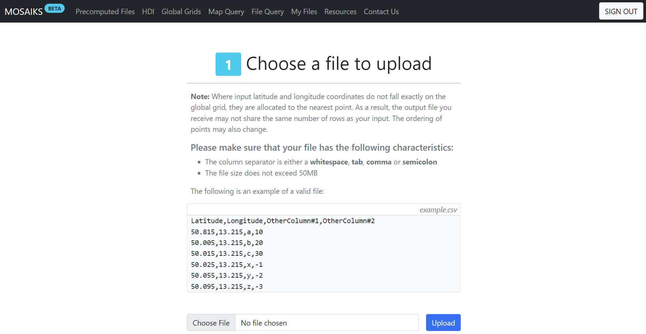Open the Resources nav link
646x334 pixels.
[341, 11]
